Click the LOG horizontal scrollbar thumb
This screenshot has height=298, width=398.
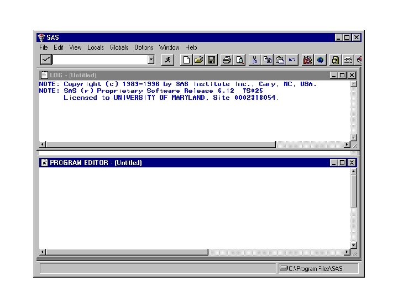[x=161, y=145]
